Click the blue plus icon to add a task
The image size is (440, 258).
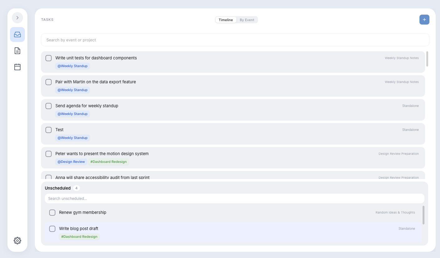coord(424,19)
